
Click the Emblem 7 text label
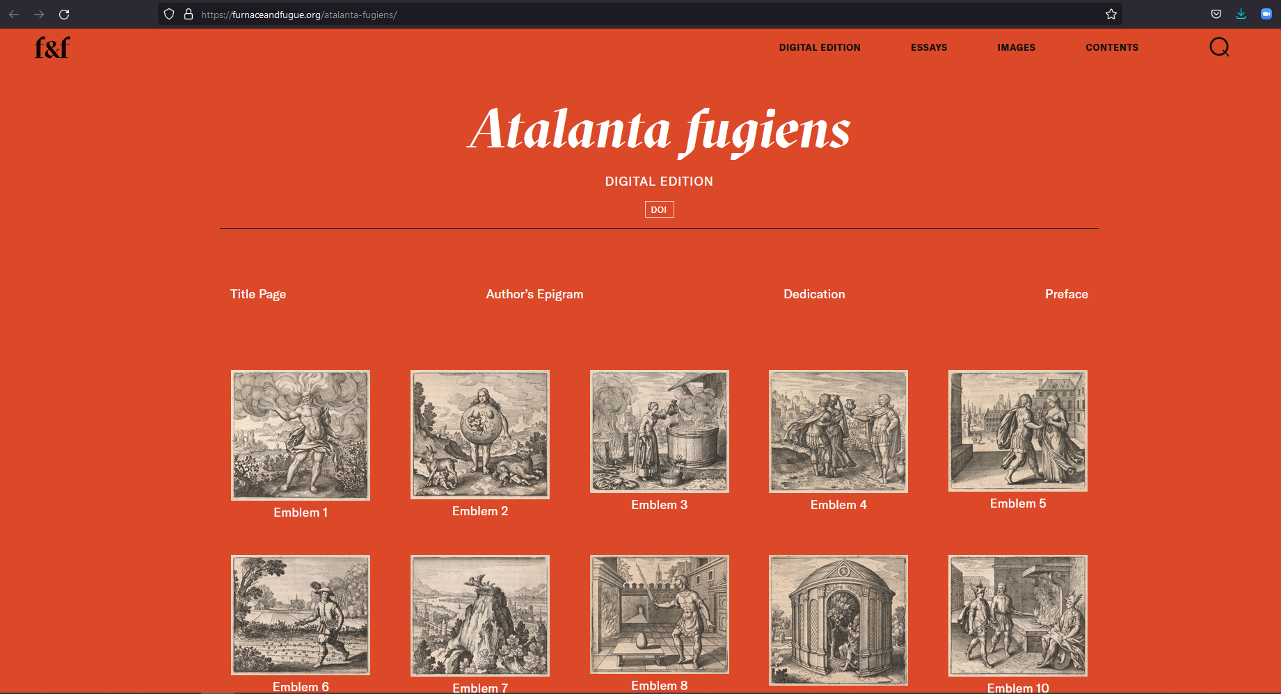coord(480,688)
